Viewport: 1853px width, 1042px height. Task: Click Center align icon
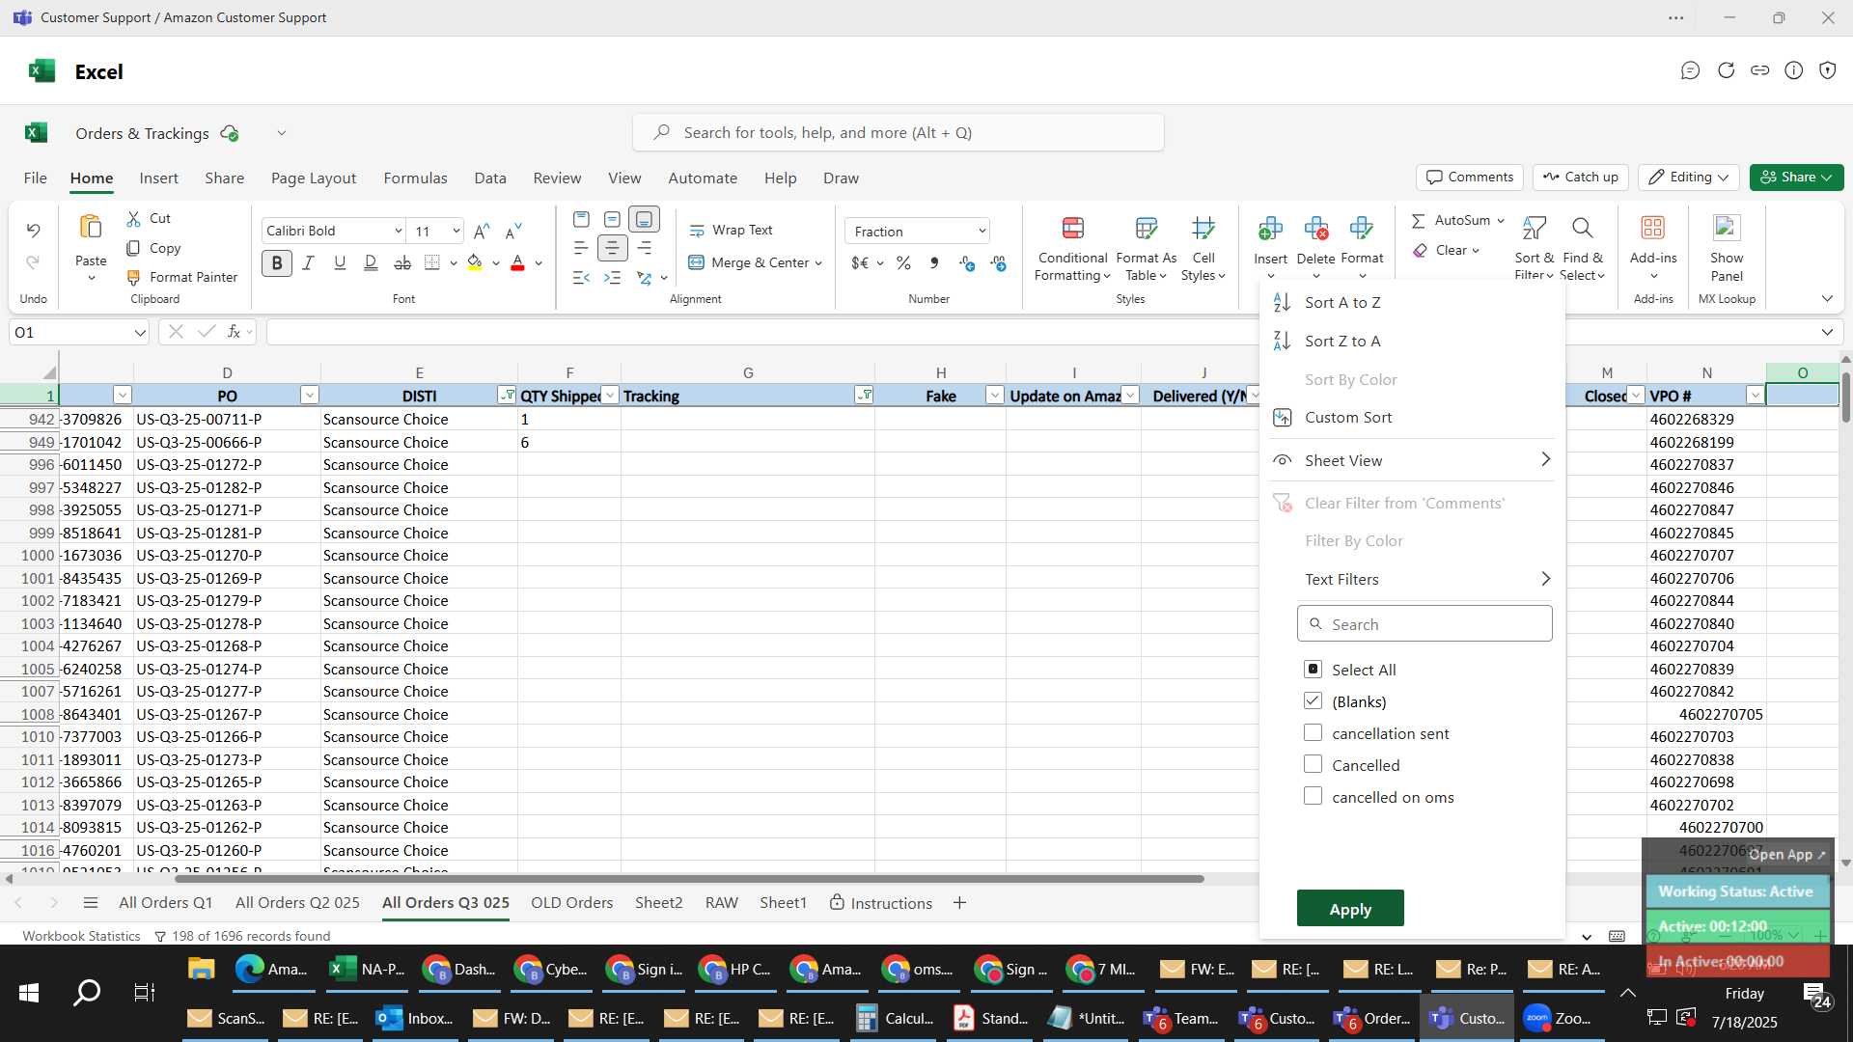(612, 248)
